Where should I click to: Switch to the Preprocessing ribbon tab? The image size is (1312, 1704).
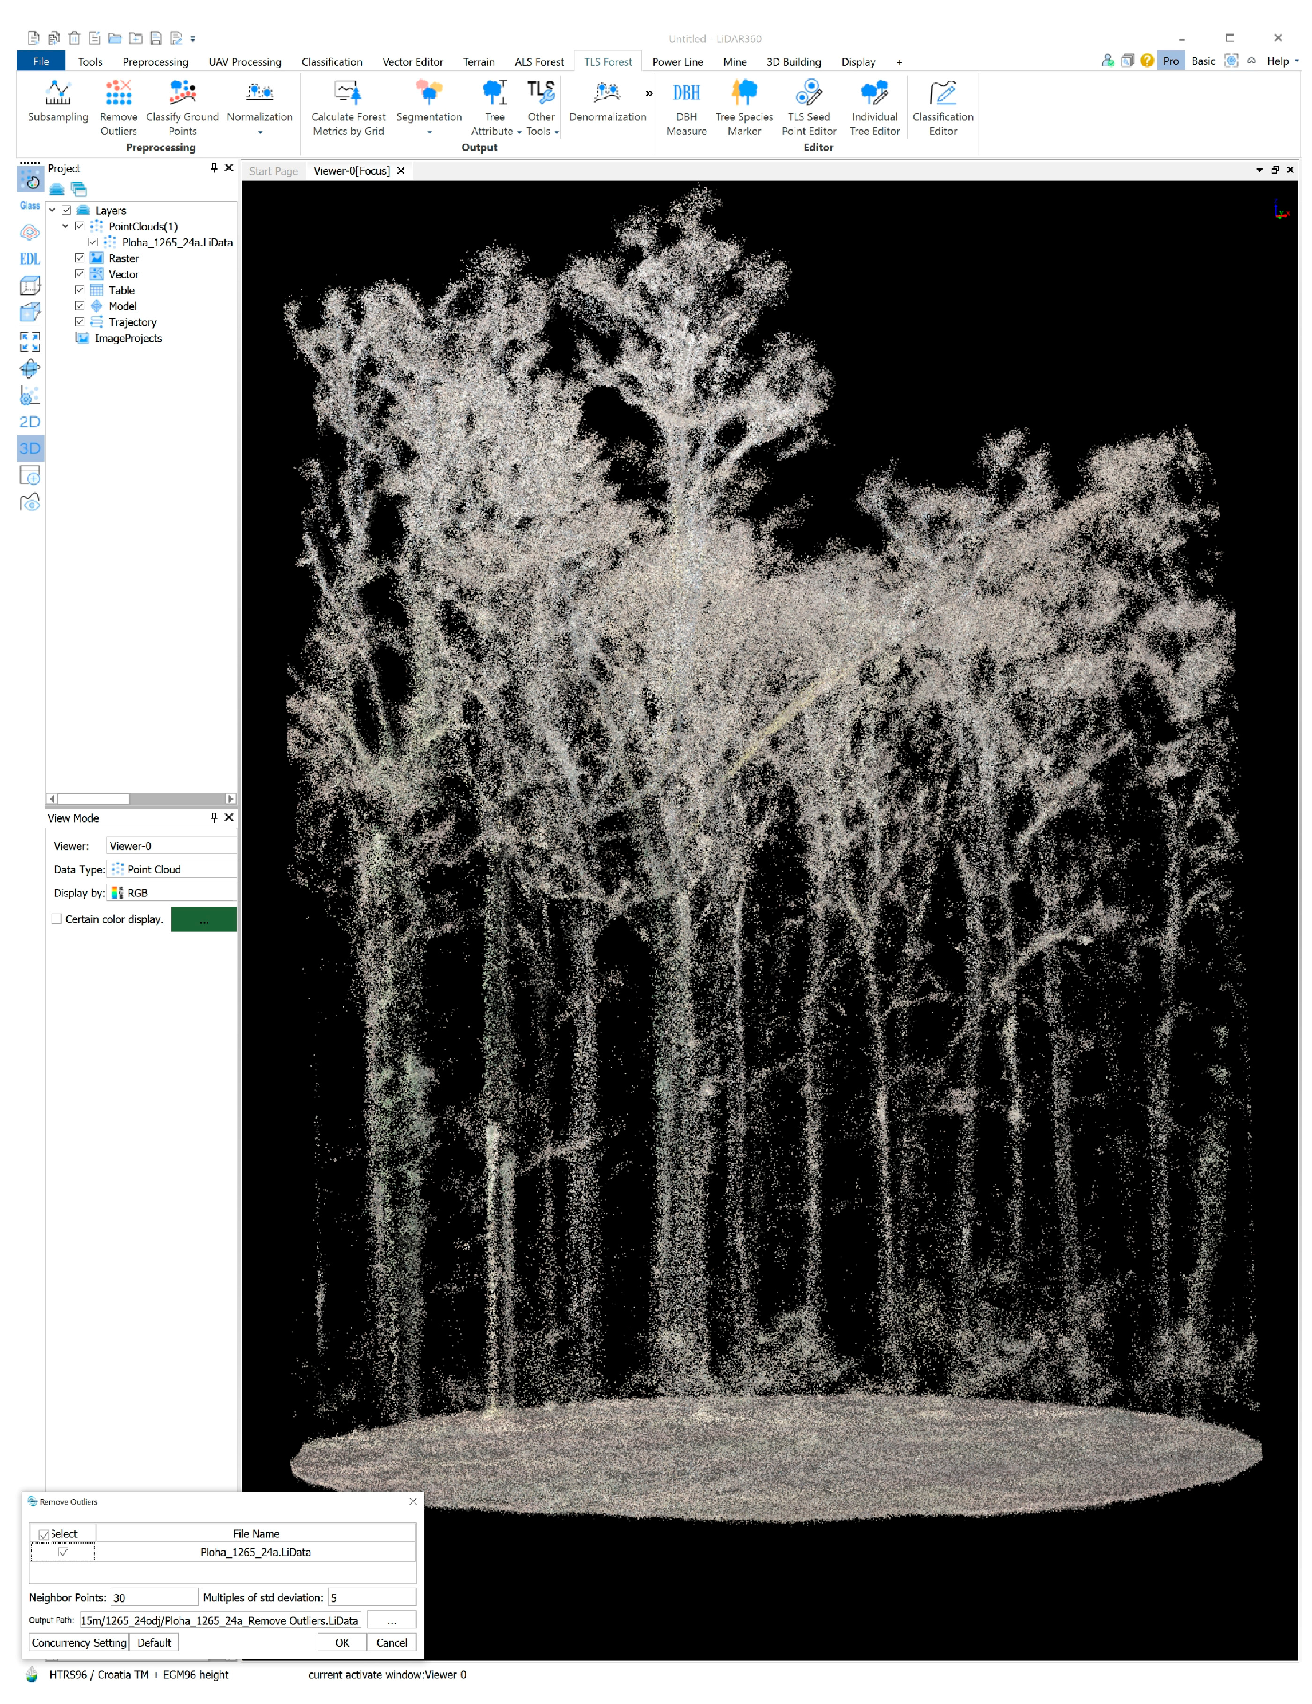click(x=155, y=62)
